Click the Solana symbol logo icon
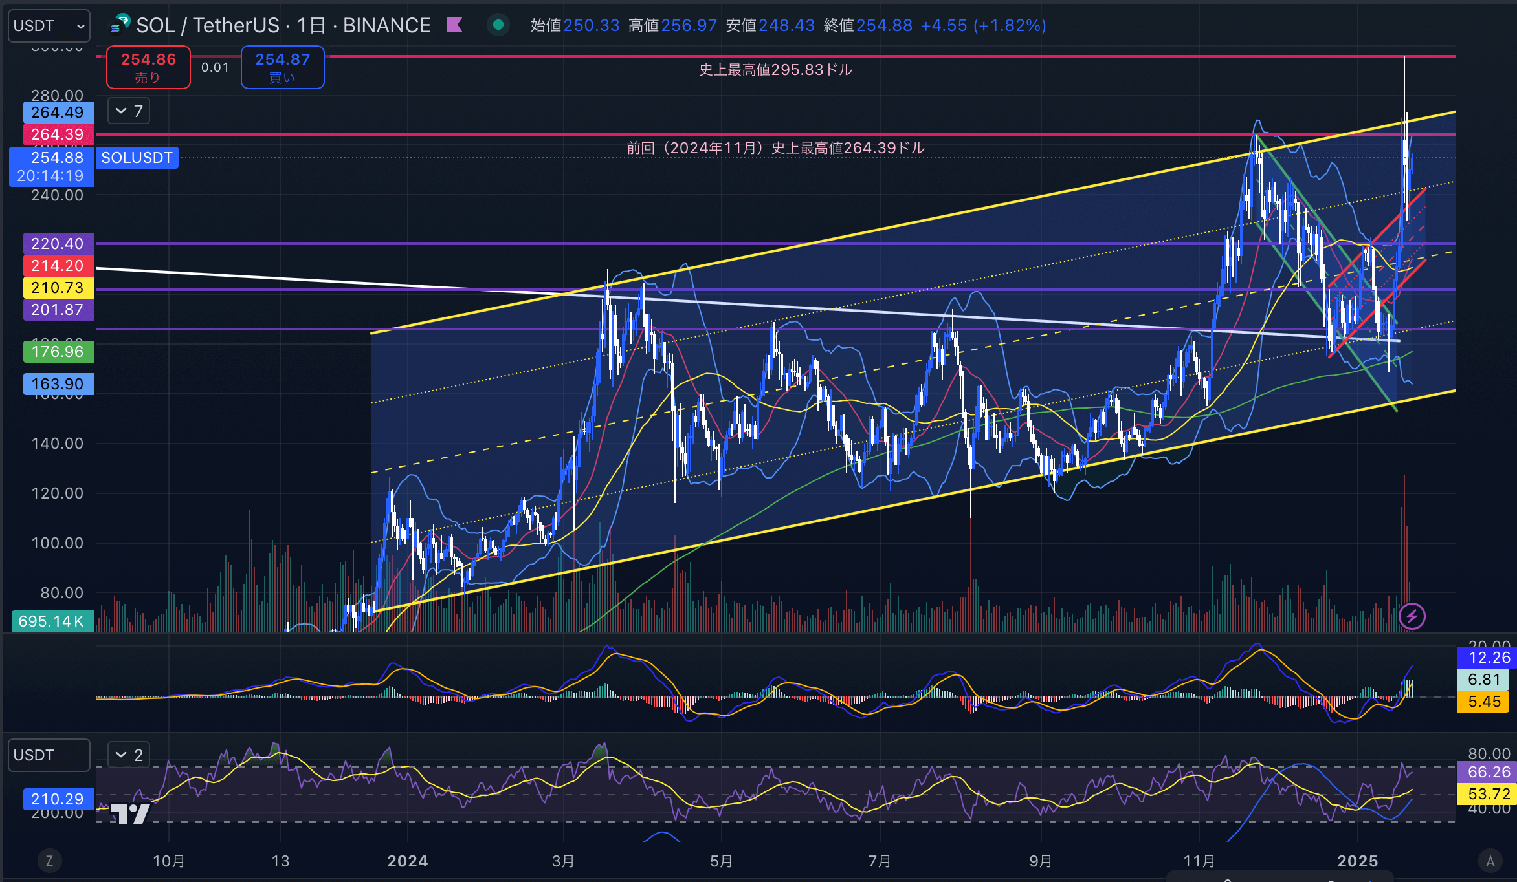Viewport: 1517px width, 882px height. (x=120, y=25)
